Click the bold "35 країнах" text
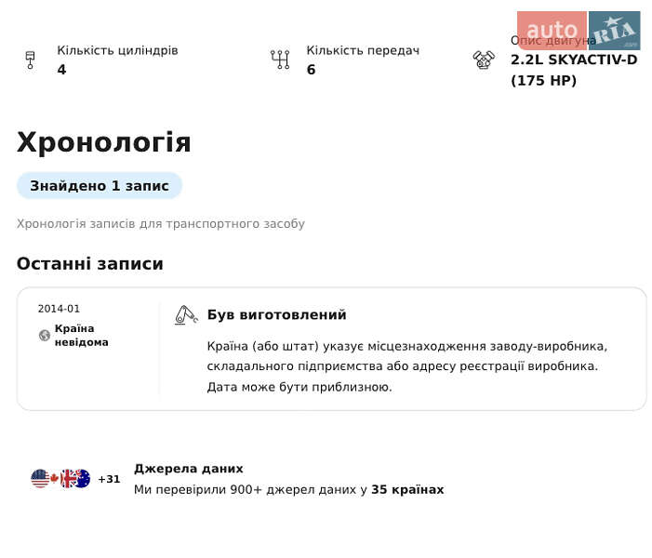The image size is (652, 558). pyautogui.click(x=407, y=489)
